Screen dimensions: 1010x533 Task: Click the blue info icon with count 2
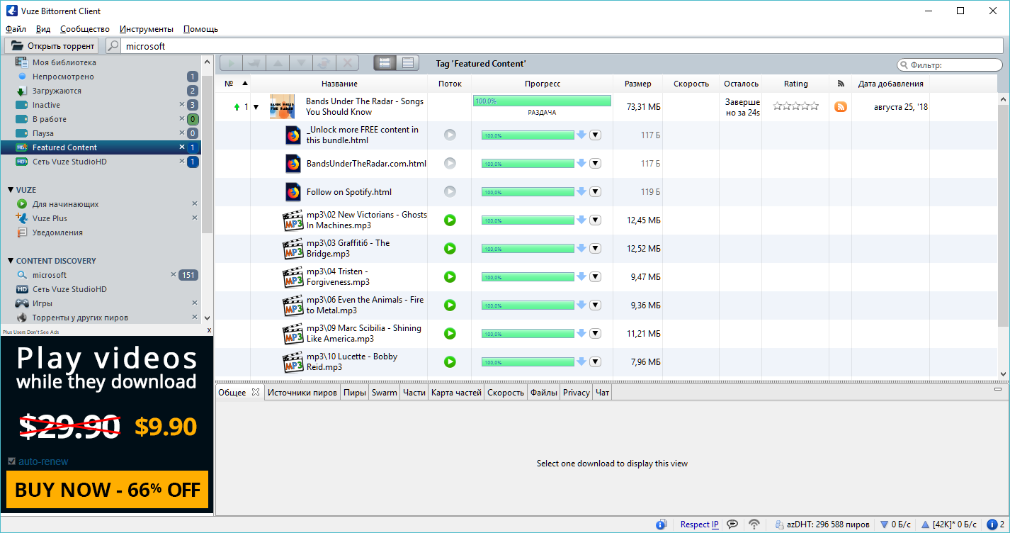pos(995,524)
